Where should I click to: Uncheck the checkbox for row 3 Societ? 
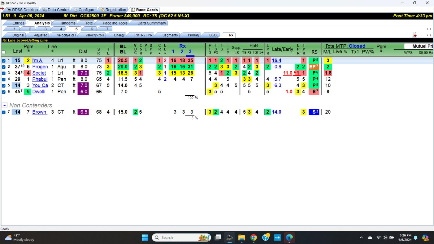4,73
